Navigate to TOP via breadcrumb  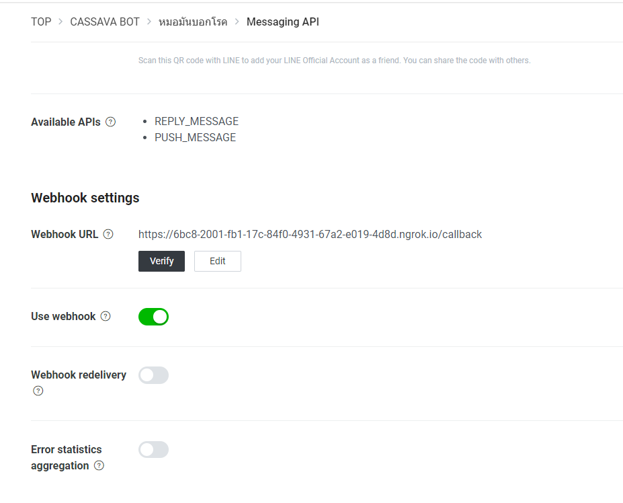click(x=40, y=22)
